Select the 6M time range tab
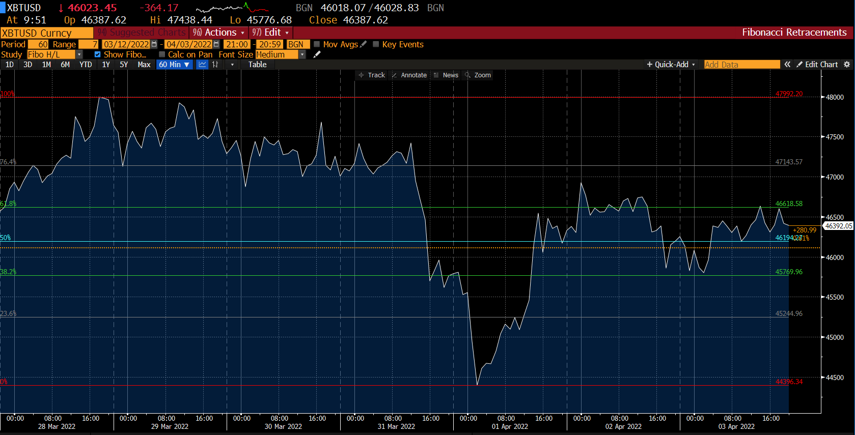 click(x=65, y=65)
